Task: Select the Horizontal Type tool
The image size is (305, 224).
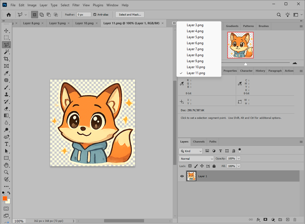Action: click(6, 144)
